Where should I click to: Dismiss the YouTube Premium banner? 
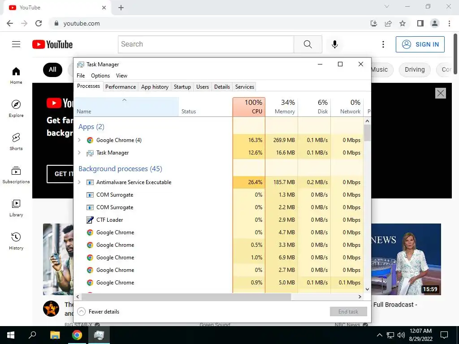(x=441, y=93)
